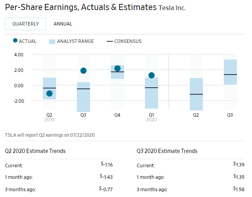Viewport: 252px width, 197px height.
Task: Select the Analyst Range legend swatch
Action: click(52, 41)
